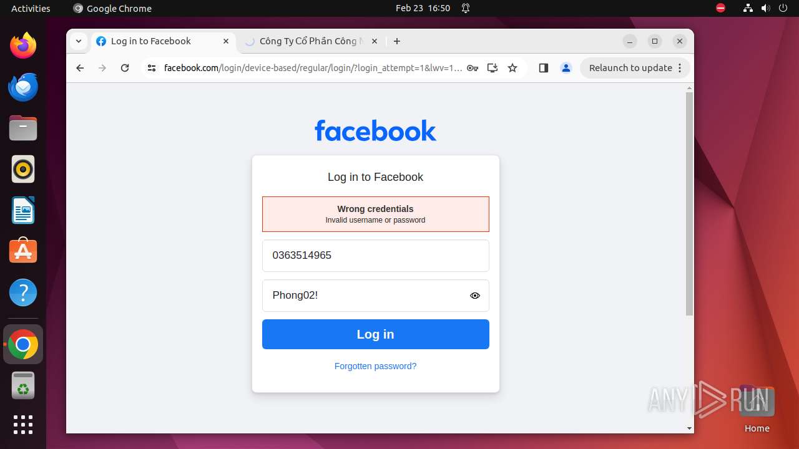Open Google Chrome app menu in top bar
This screenshot has height=449, width=799.
112,8
